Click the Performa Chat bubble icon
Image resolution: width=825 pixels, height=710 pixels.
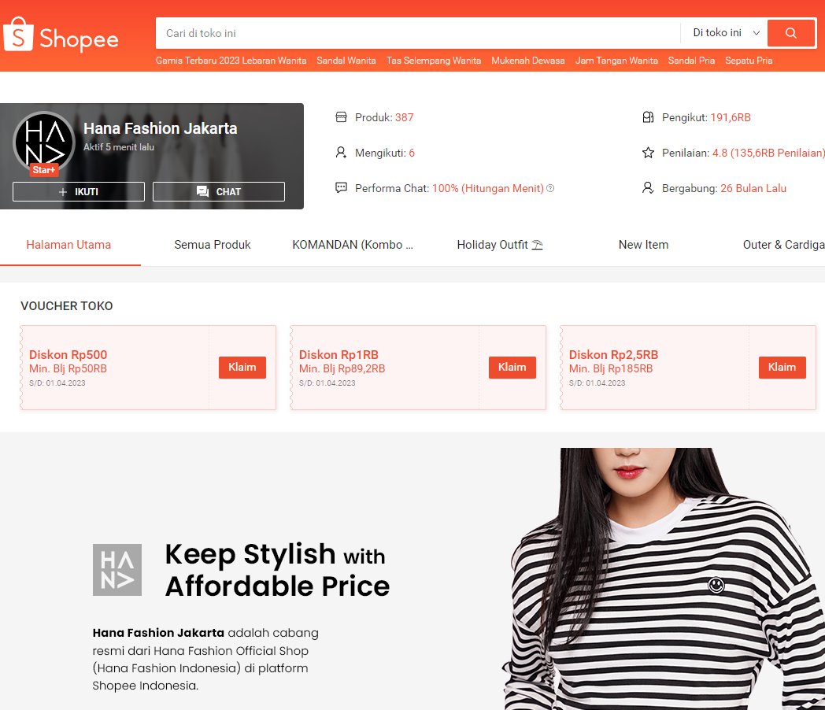pyautogui.click(x=341, y=188)
